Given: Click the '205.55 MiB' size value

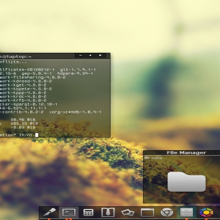Looking at the screenshot, I should tap(24, 123).
